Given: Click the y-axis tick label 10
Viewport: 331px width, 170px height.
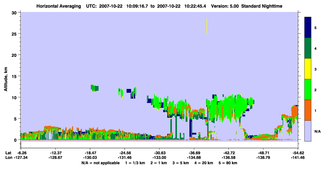Looking at the screenshot, I should coord(15,97).
